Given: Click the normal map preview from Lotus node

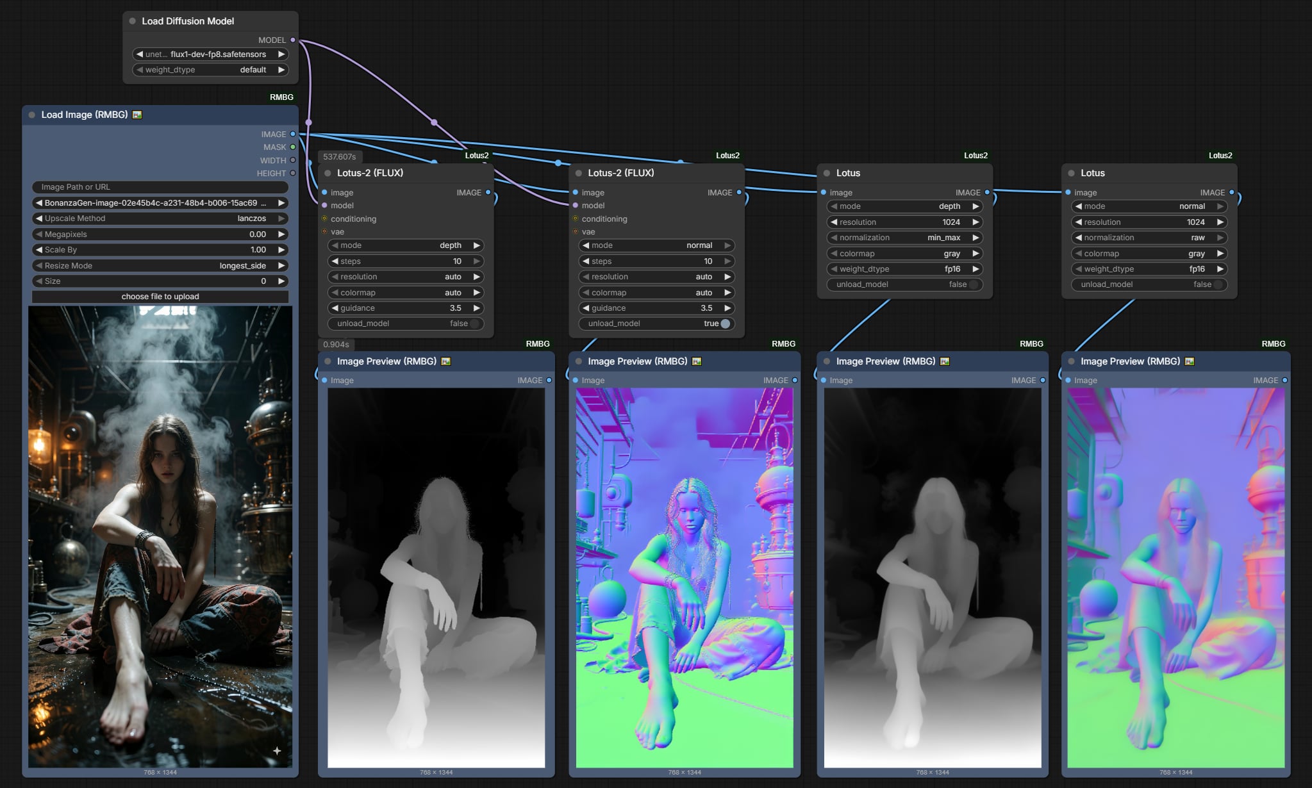Looking at the screenshot, I should (1176, 578).
